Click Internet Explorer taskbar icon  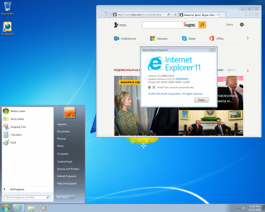point(19,208)
